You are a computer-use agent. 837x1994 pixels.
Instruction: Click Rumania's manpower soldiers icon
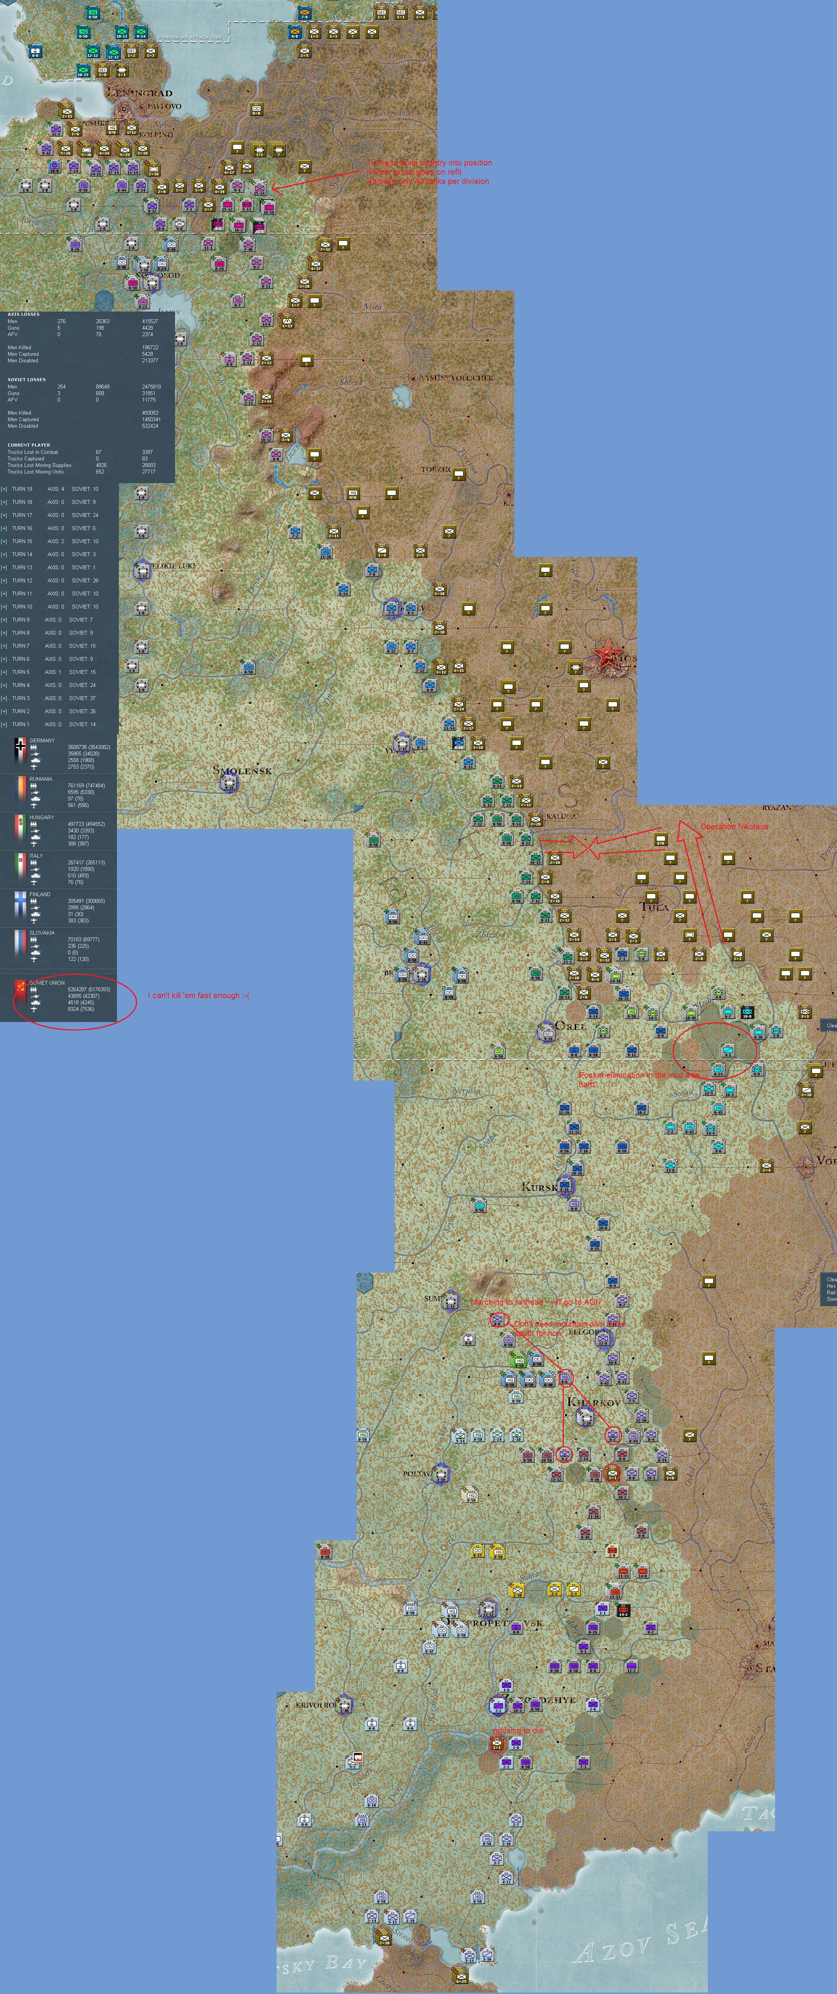coord(34,786)
